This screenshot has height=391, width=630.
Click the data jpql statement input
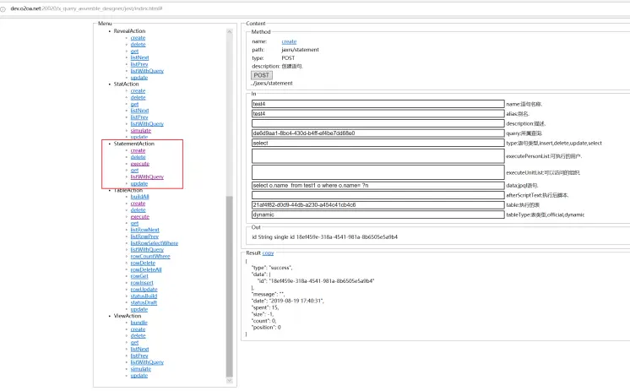377,186
